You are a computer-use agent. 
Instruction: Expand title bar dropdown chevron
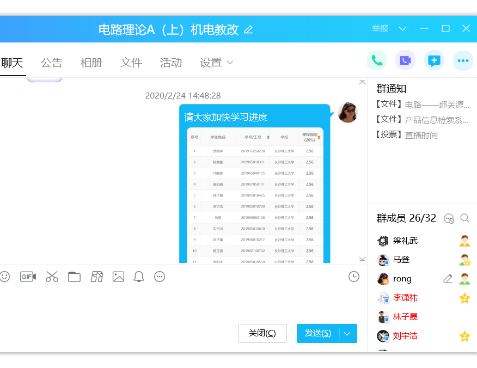(403, 29)
